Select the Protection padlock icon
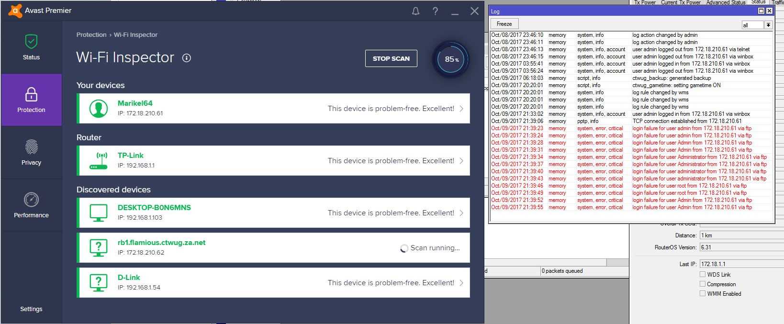This screenshot has height=324, width=784. tap(31, 94)
